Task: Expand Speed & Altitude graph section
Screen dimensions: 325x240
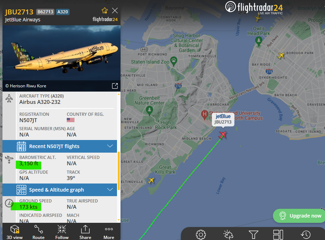Action: click(x=60, y=190)
